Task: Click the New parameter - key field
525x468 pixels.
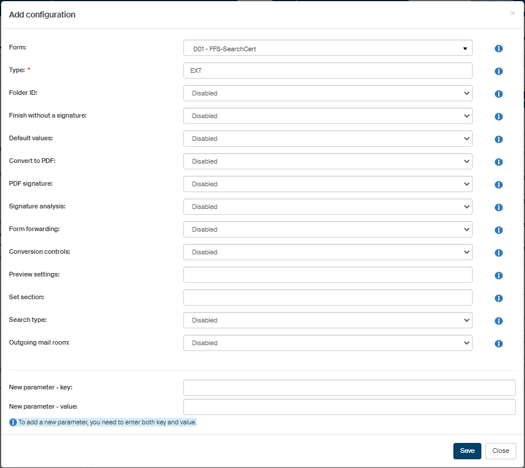Action: [349, 388]
